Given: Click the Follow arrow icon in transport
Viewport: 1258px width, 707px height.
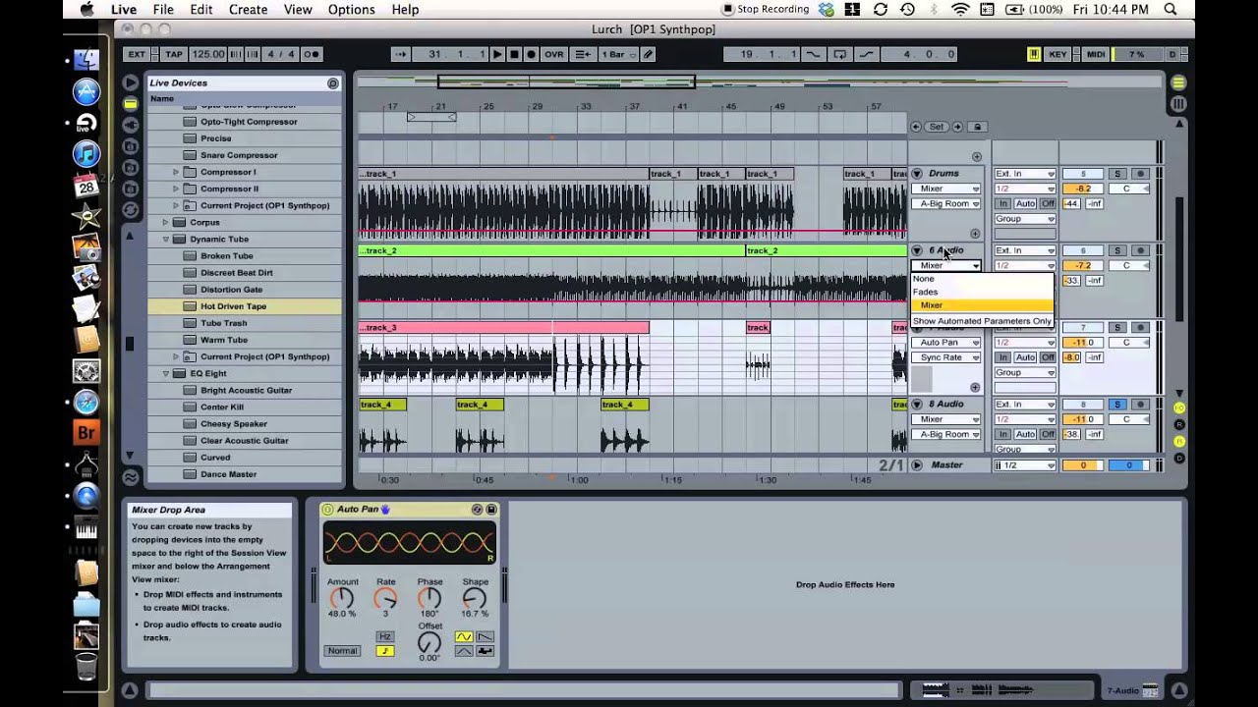Looking at the screenshot, I should [x=401, y=54].
